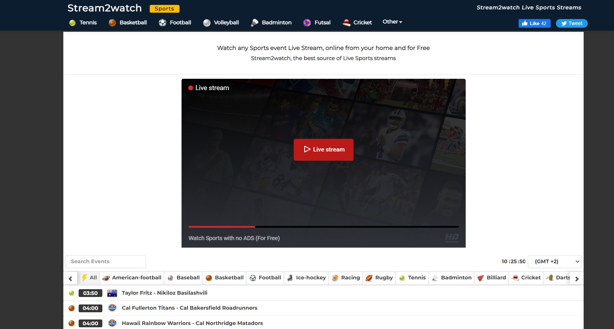Screen dimensions: 614x329
Task: Click the Facebook Like button
Action: click(x=535, y=23)
